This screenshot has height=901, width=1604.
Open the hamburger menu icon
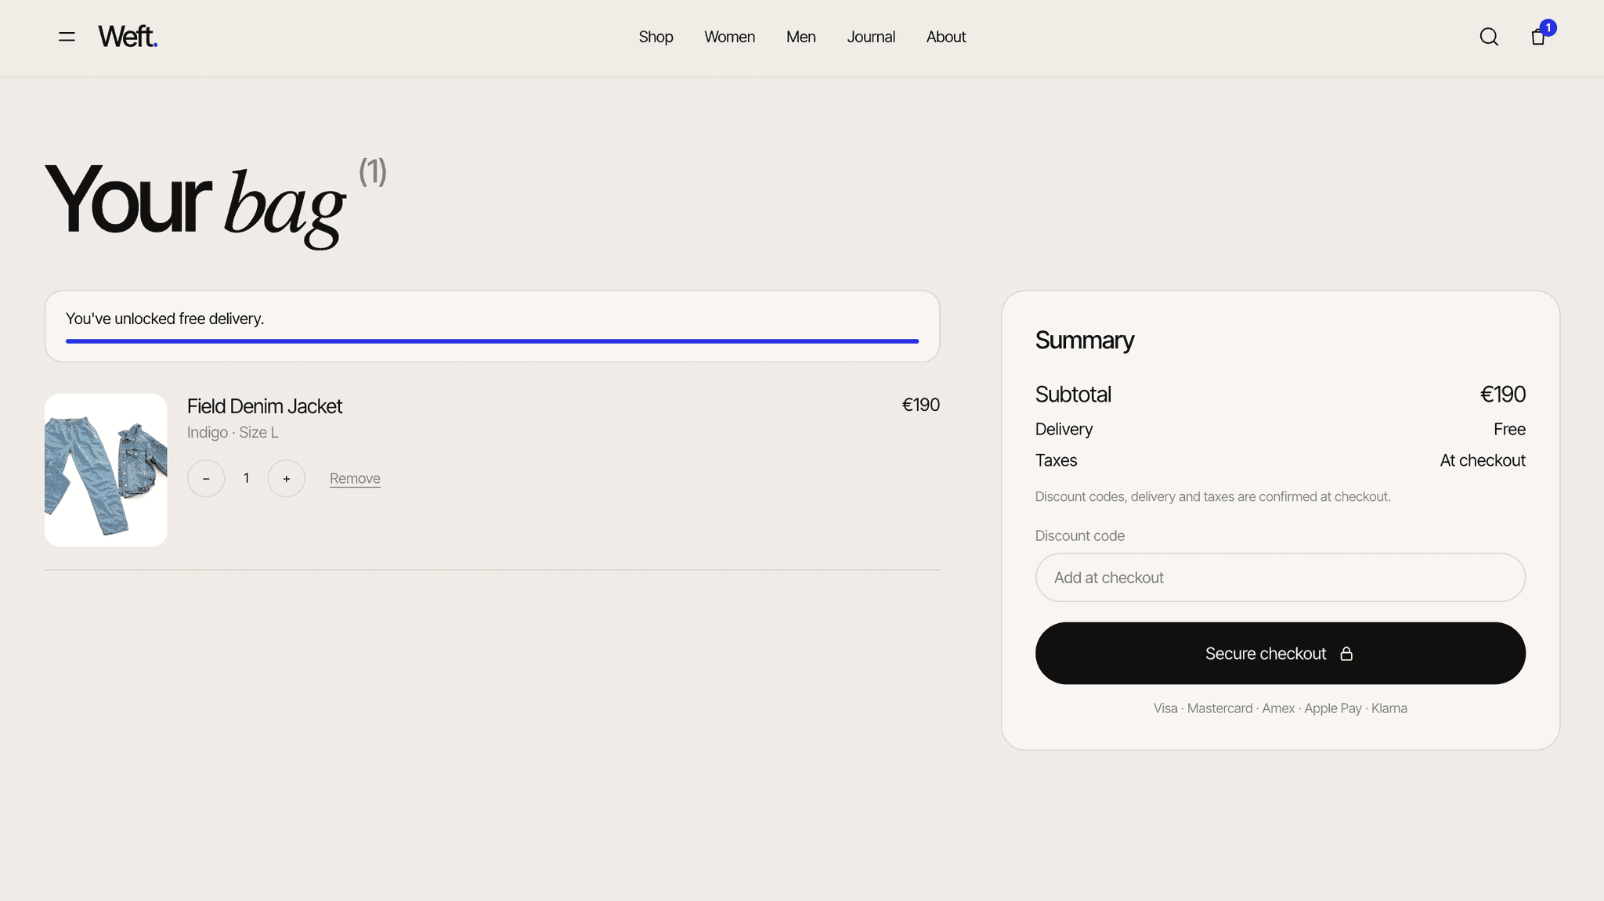(x=67, y=37)
